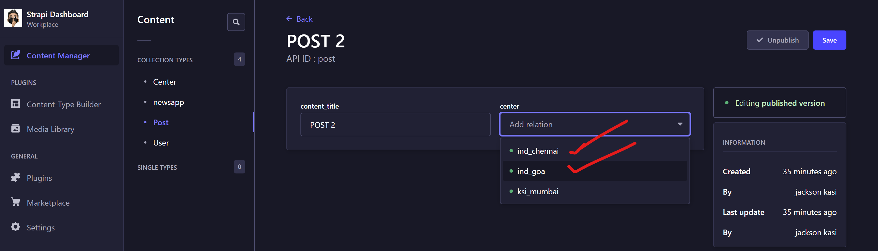Click the Plugins puzzle icon
878x251 pixels.
(x=15, y=177)
